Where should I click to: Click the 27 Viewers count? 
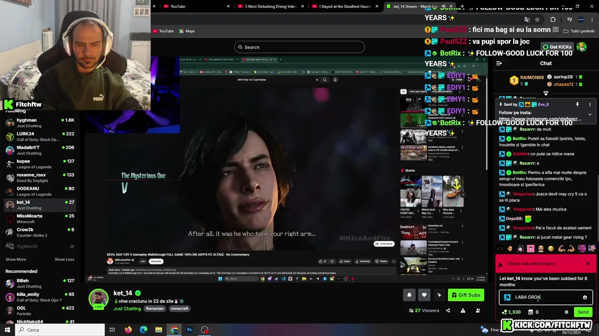pos(424,311)
